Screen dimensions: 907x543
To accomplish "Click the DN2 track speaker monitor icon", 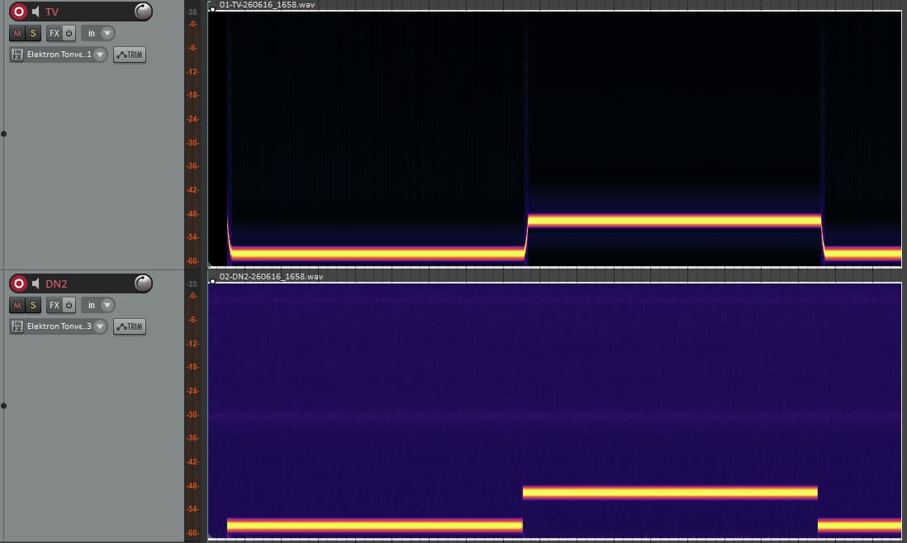I will [36, 283].
